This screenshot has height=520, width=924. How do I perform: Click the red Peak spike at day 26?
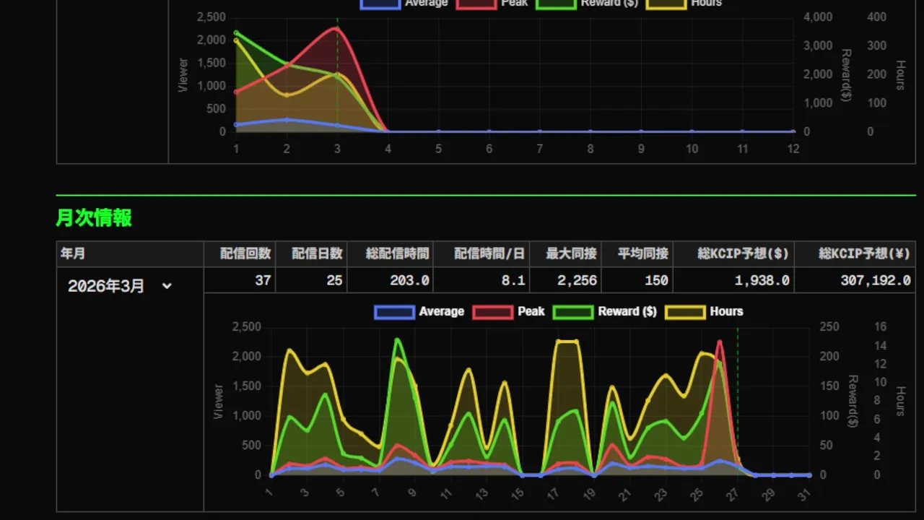pyautogui.click(x=720, y=342)
